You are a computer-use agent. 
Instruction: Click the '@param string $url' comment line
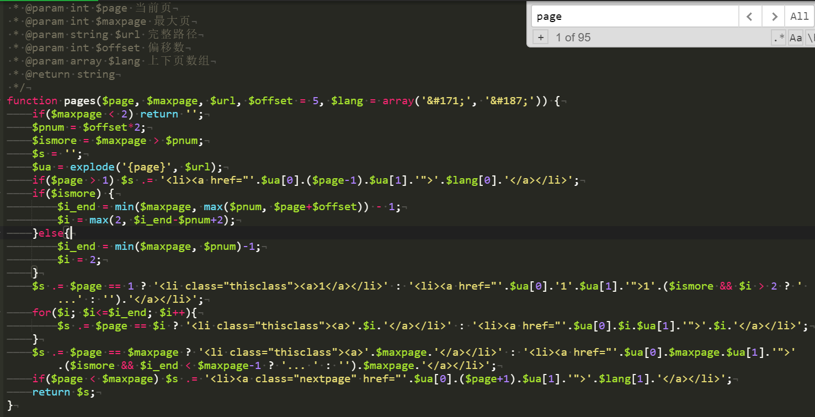click(x=110, y=35)
